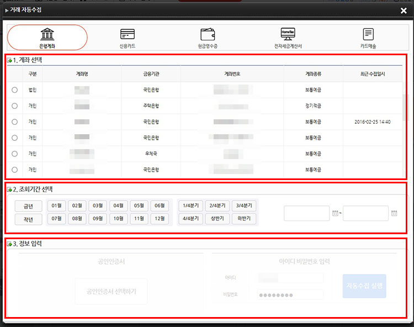414x327 pixels.
Task: Click 공인인증서 선택하기 button
Action: tap(112, 291)
